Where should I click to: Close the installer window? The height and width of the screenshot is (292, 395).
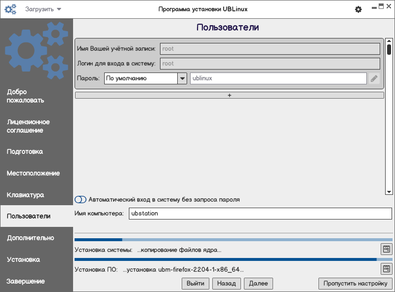[389, 6]
